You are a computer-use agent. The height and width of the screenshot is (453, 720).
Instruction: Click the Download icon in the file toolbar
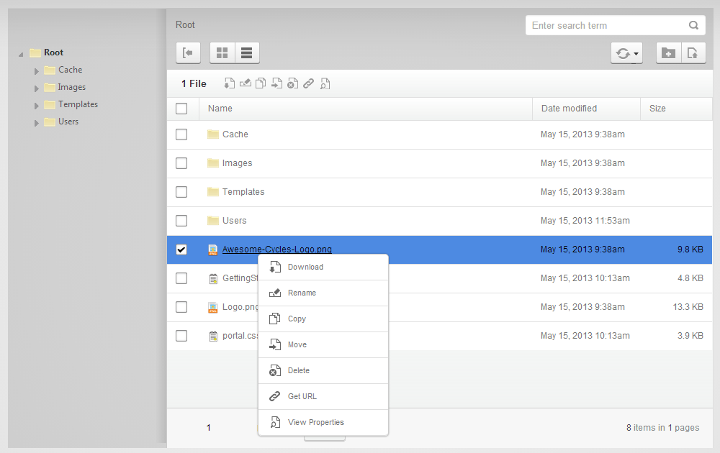coord(229,83)
